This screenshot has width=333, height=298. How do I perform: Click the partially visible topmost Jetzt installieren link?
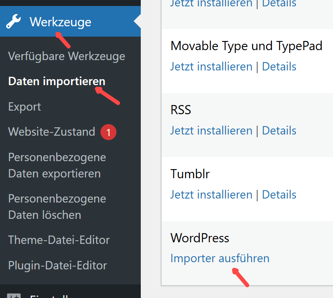click(x=211, y=4)
